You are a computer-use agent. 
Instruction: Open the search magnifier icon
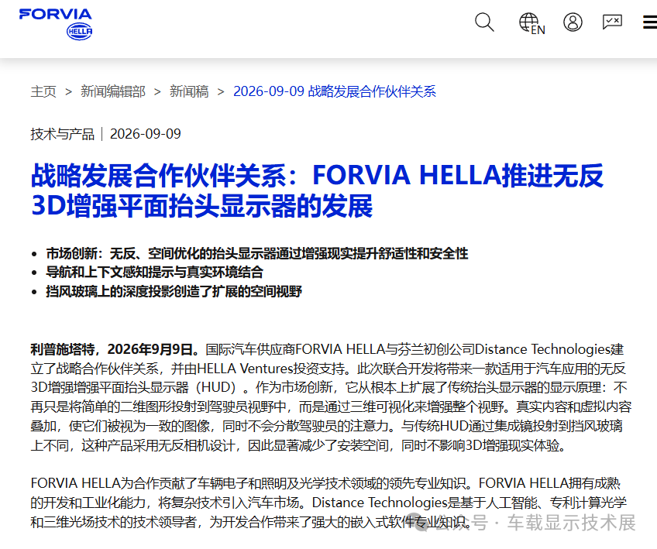[x=484, y=22]
